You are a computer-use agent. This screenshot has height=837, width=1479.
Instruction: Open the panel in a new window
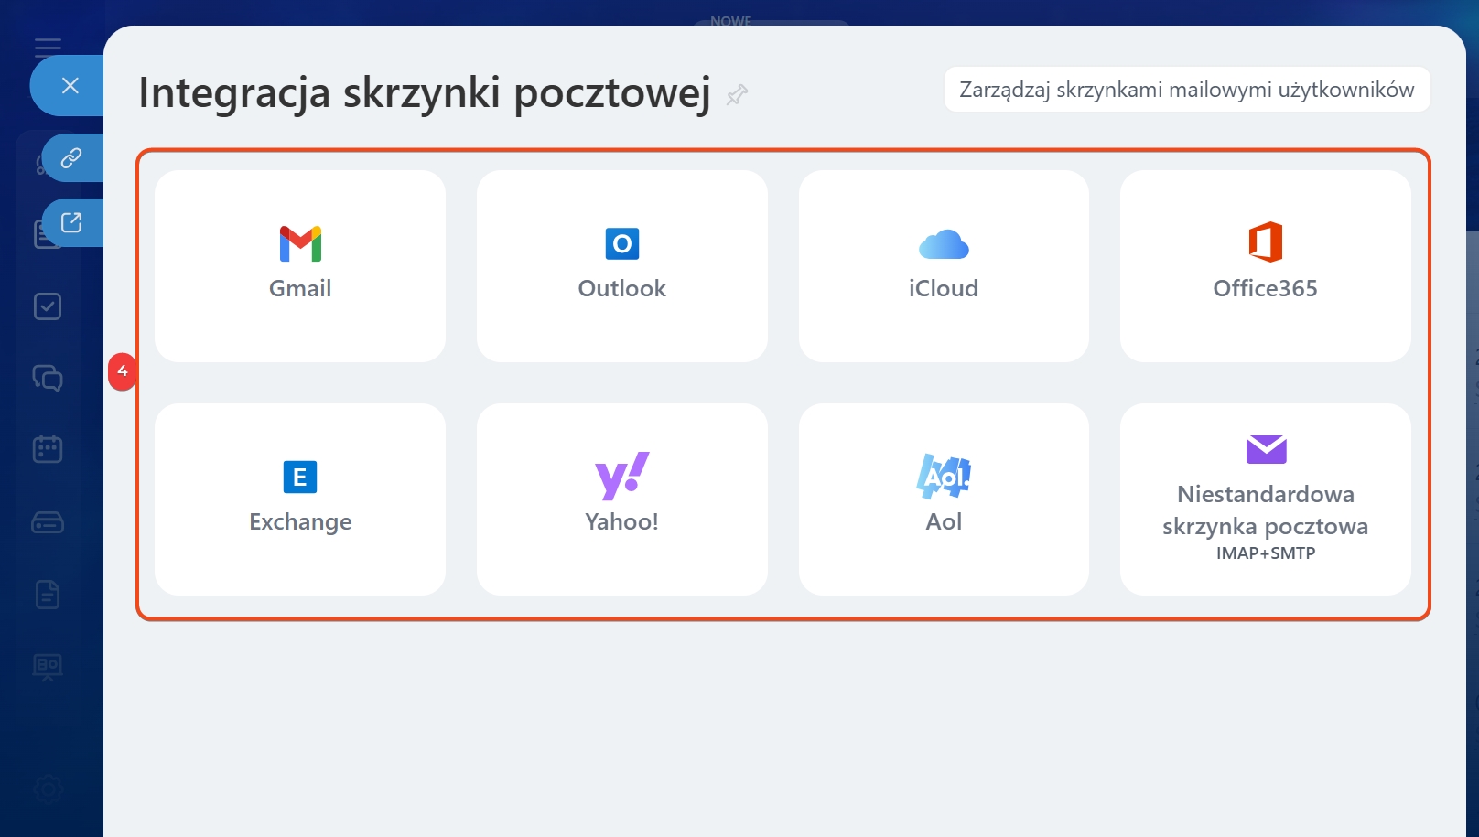tap(71, 222)
